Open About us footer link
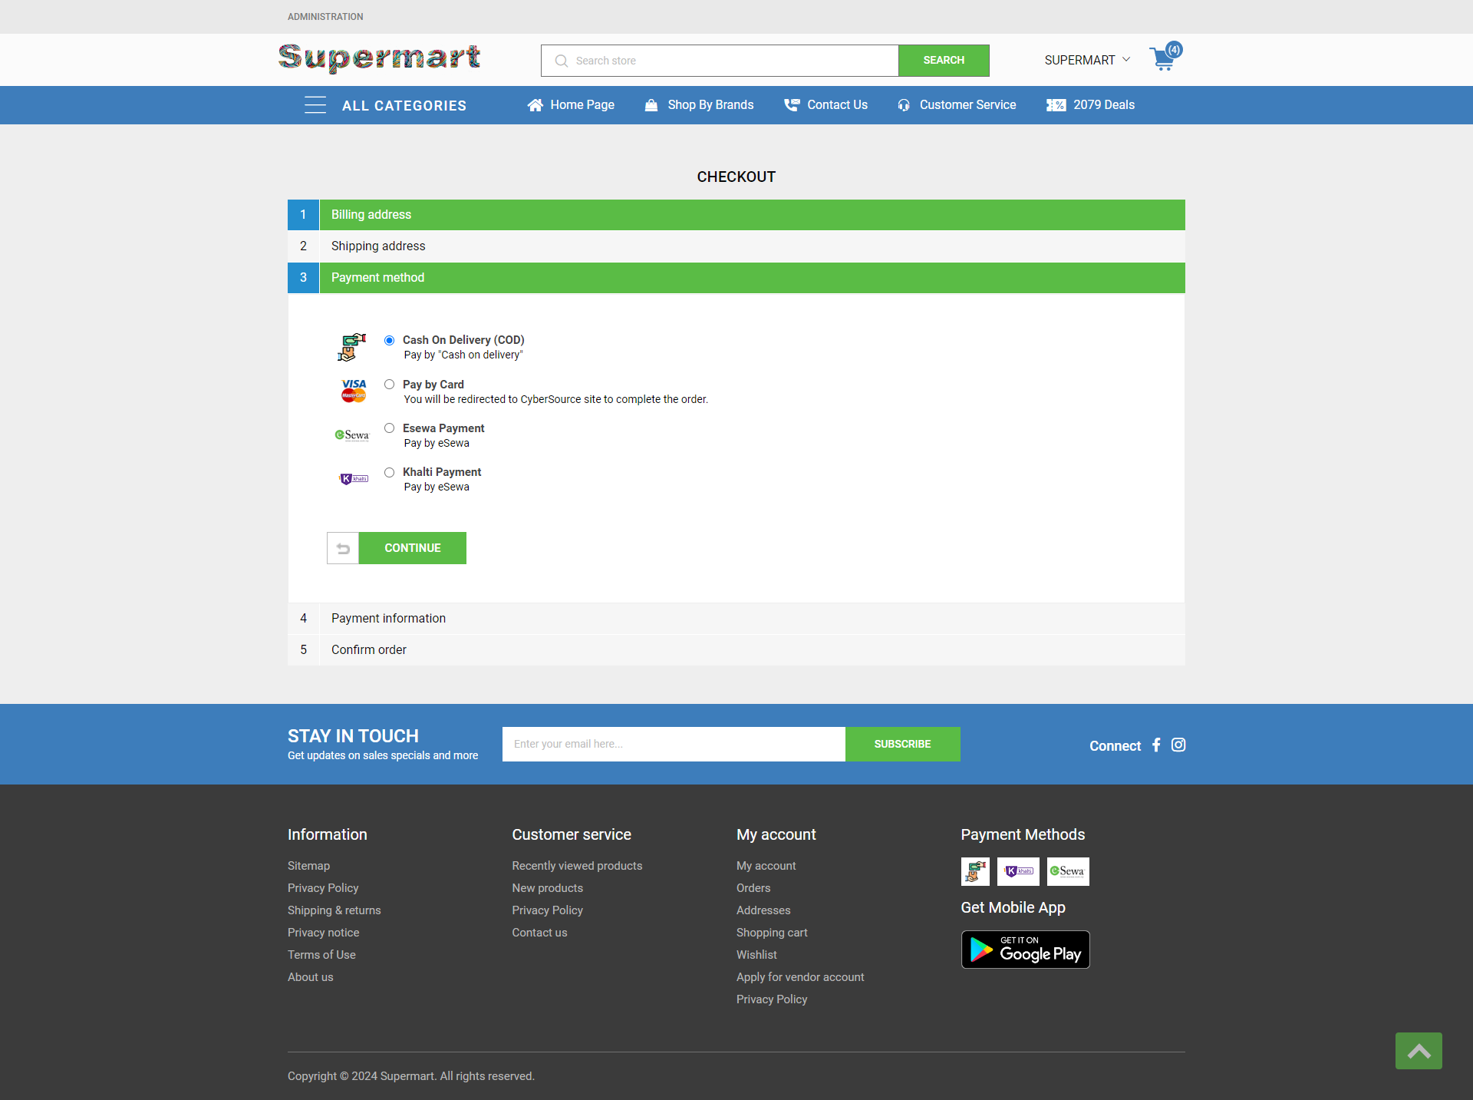 (x=310, y=977)
